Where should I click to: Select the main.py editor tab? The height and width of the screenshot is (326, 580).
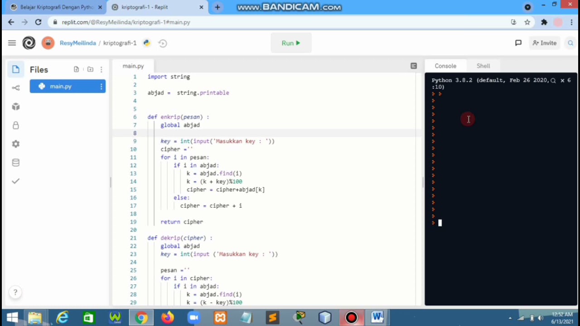coord(133,66)
